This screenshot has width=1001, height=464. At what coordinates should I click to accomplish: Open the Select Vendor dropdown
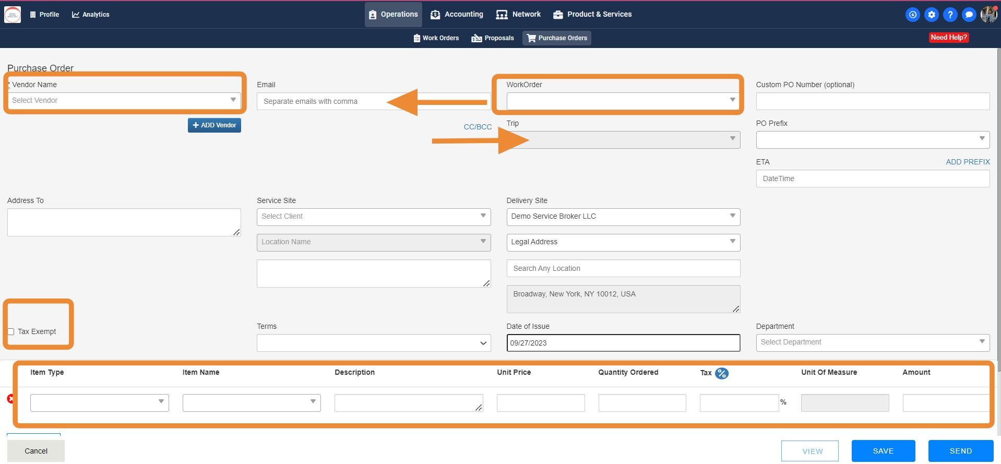point(124,101)
